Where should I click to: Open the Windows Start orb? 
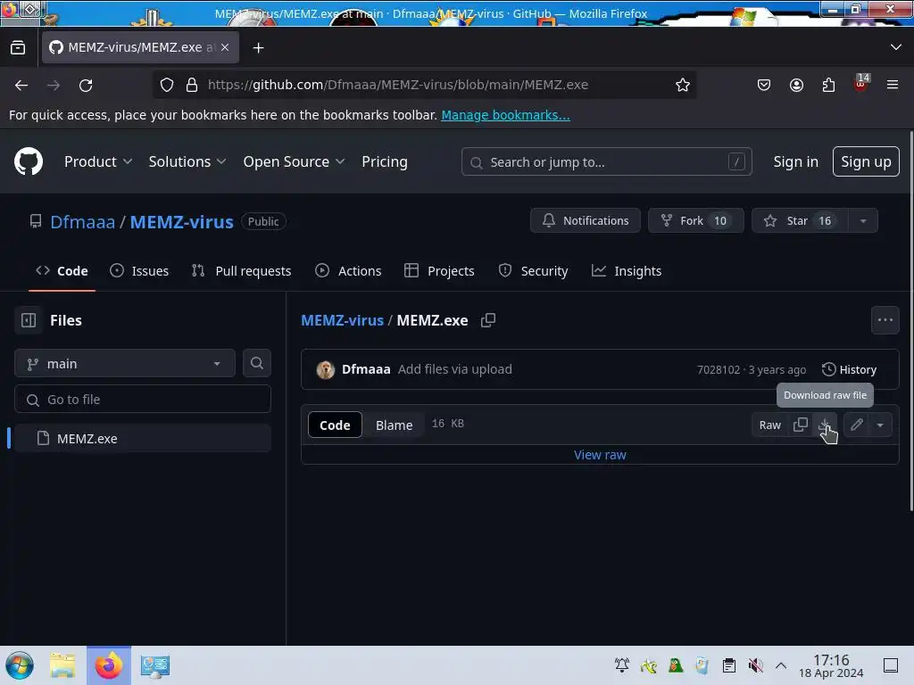point(20,665)
